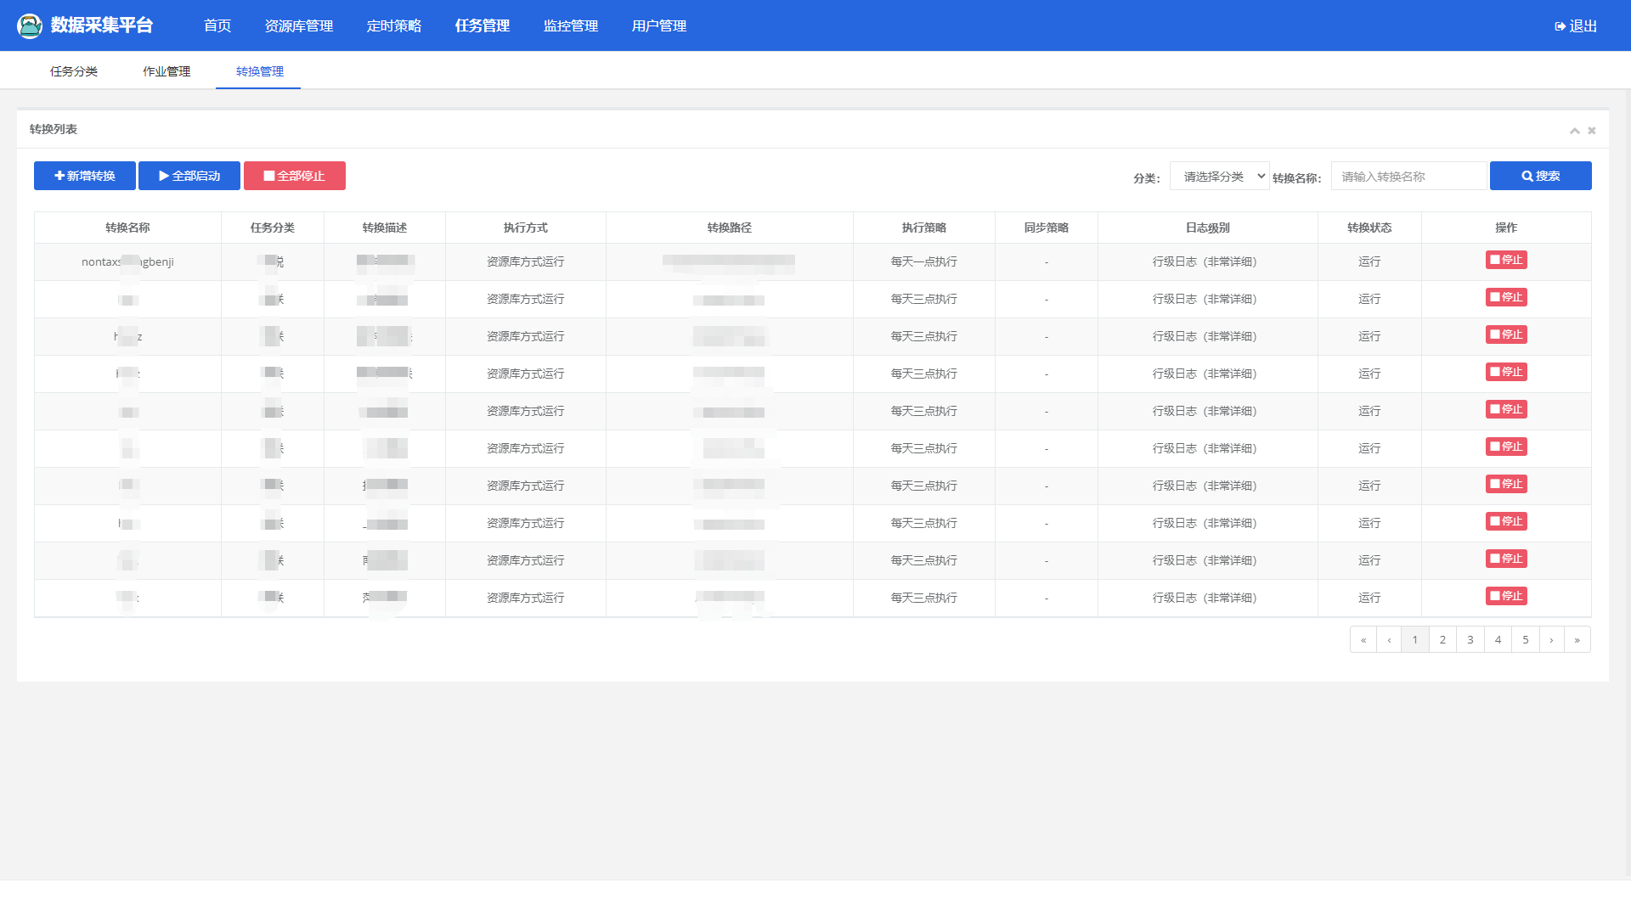Viewport: 1631px width, 916px height.
Task: Click the 每天一点执行 strategy cell
Action: click(924, 261)
